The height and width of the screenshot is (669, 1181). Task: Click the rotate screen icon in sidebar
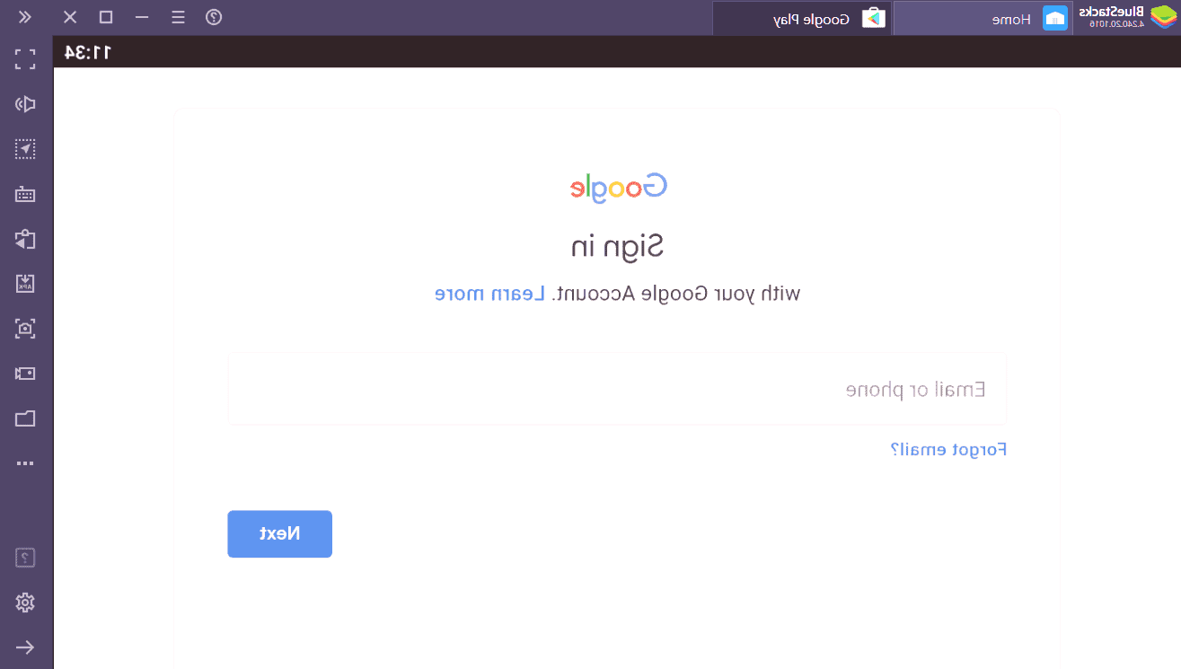click(x=25, y=239)
